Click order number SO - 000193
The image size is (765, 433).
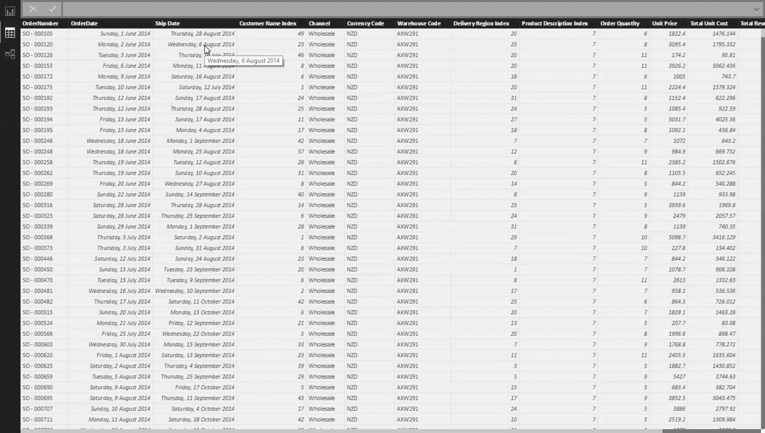click(38, 109)
